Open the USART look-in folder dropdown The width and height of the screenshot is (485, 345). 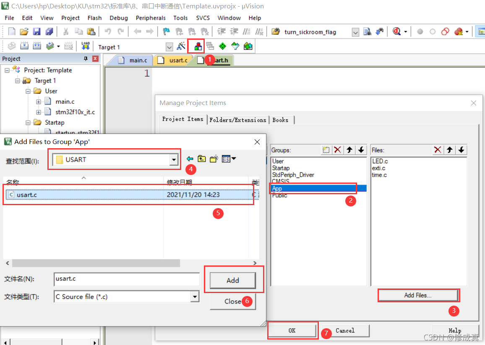174,160
